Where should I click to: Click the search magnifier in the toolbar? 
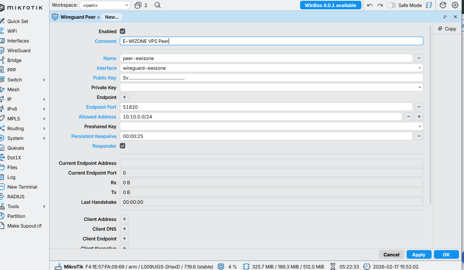158,5
